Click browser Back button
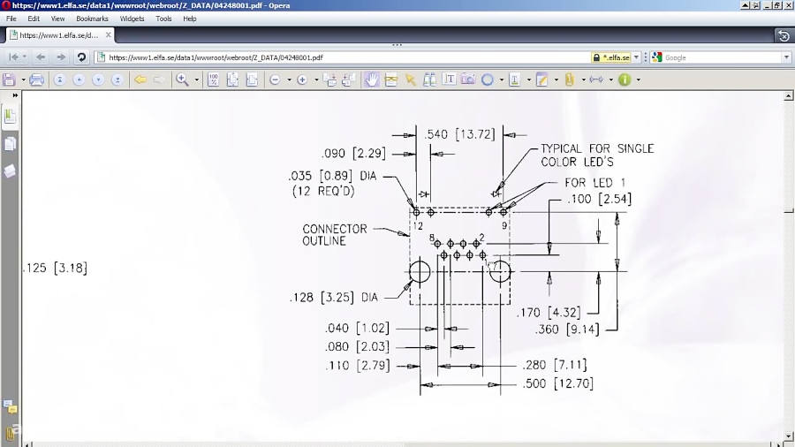This screenshot has width=795, height=447. pyautogui.click(x=41, y=57)
